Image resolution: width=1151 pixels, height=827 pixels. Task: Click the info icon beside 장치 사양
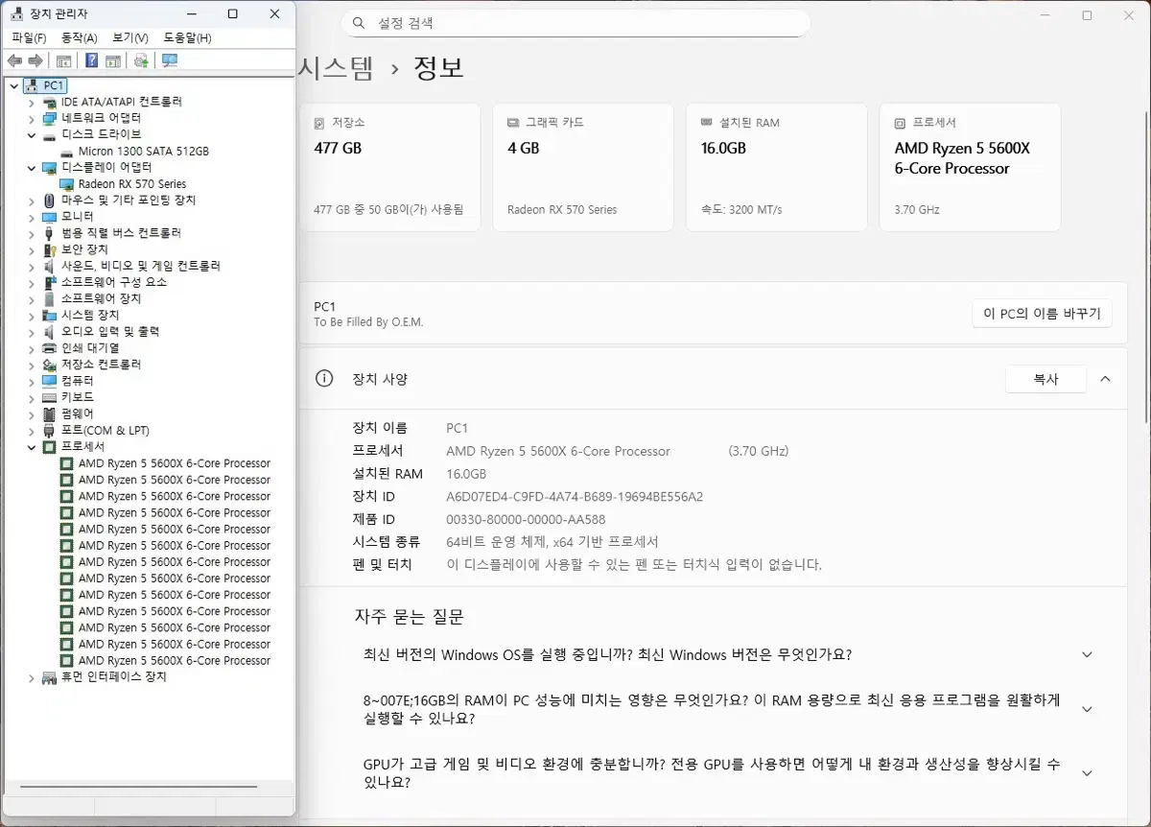(x=324, y=378)
